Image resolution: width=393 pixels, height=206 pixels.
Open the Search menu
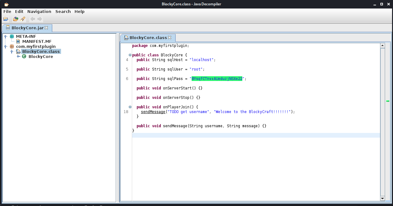pos(63,12)
